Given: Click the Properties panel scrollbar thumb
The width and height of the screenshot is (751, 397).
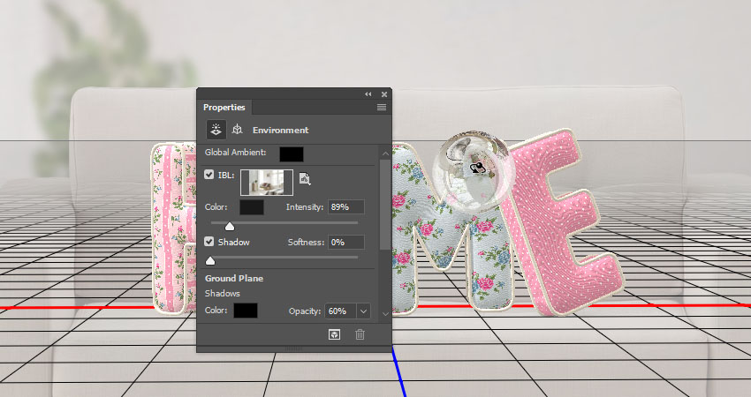Looking at the screenshot, I should pos(385,205).
